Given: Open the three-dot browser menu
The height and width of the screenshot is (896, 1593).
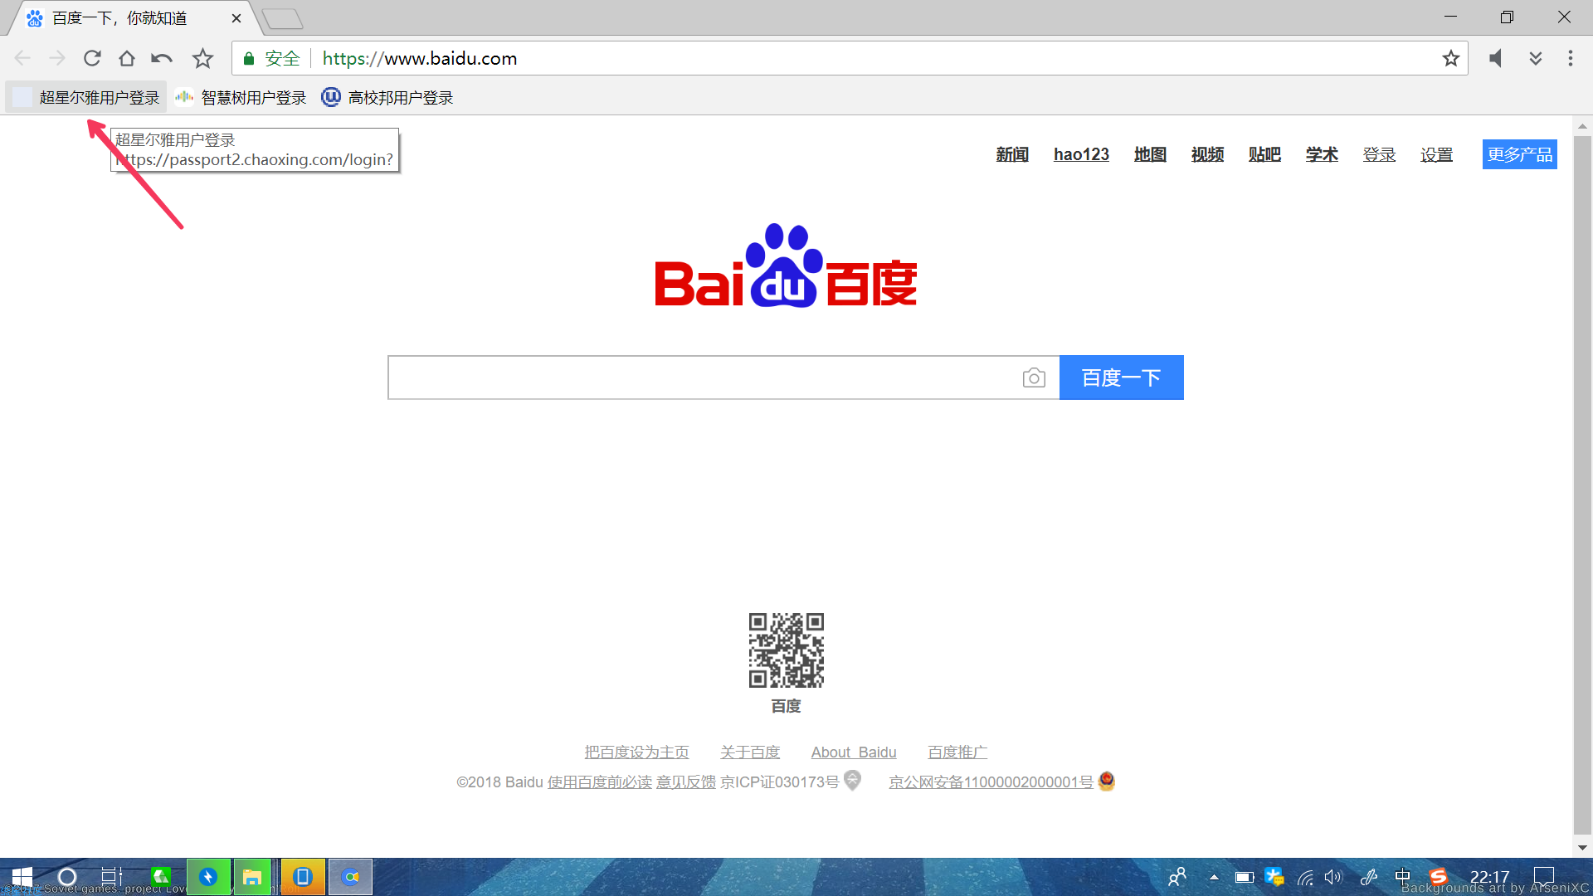Looking at the screenshot, I should 1571,58.
